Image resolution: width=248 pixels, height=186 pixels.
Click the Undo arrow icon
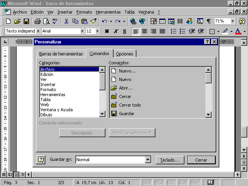click(105, 21)
